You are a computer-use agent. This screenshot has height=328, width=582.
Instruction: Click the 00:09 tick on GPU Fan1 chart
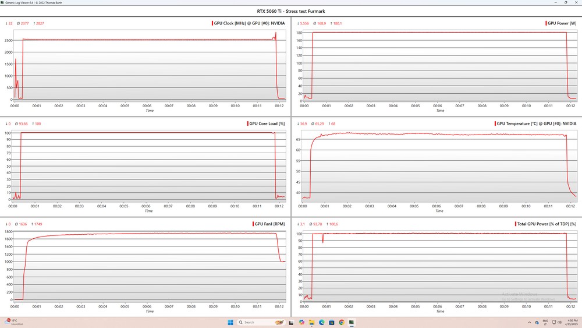tap(213, 306)
